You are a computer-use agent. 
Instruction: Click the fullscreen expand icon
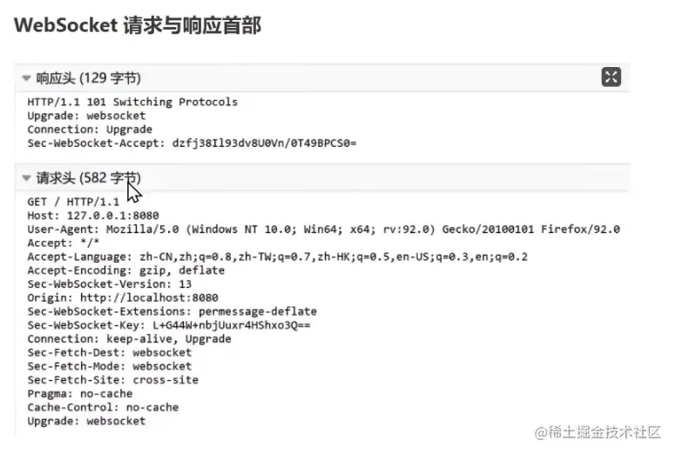click(x=611, y=77)
